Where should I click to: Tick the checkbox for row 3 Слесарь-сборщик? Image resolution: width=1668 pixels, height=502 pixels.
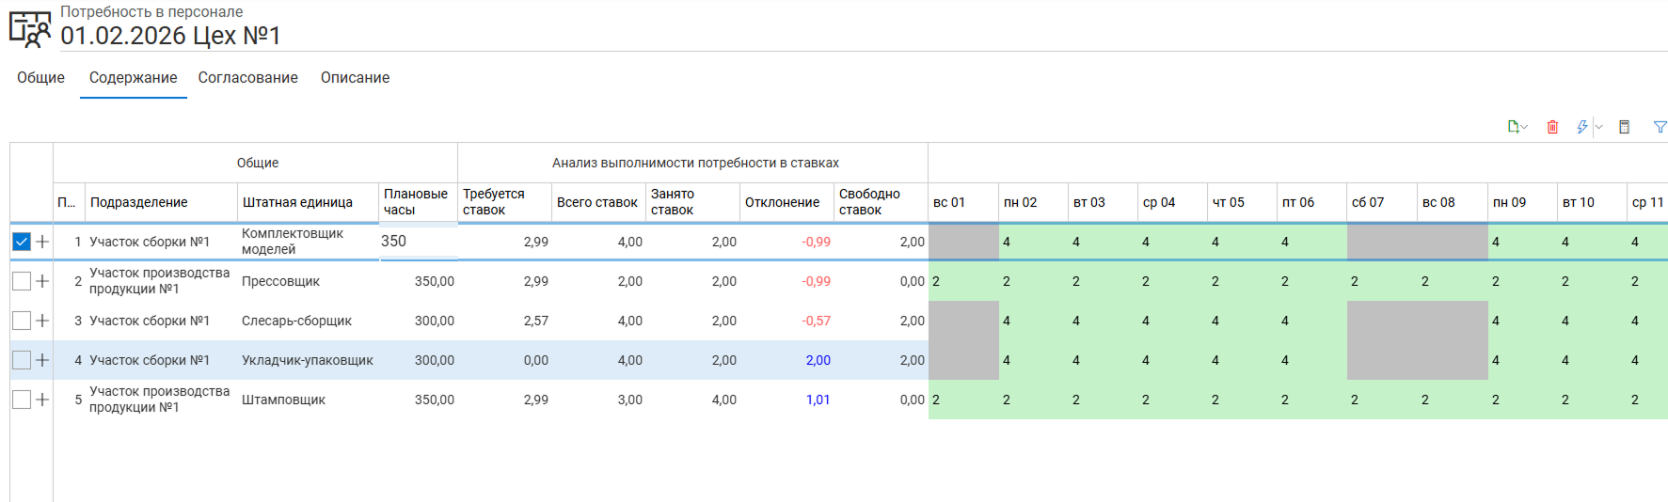click(22, 321)
